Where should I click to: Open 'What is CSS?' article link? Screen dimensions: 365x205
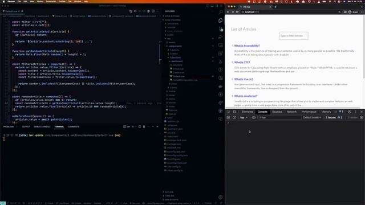coord(242,63)
